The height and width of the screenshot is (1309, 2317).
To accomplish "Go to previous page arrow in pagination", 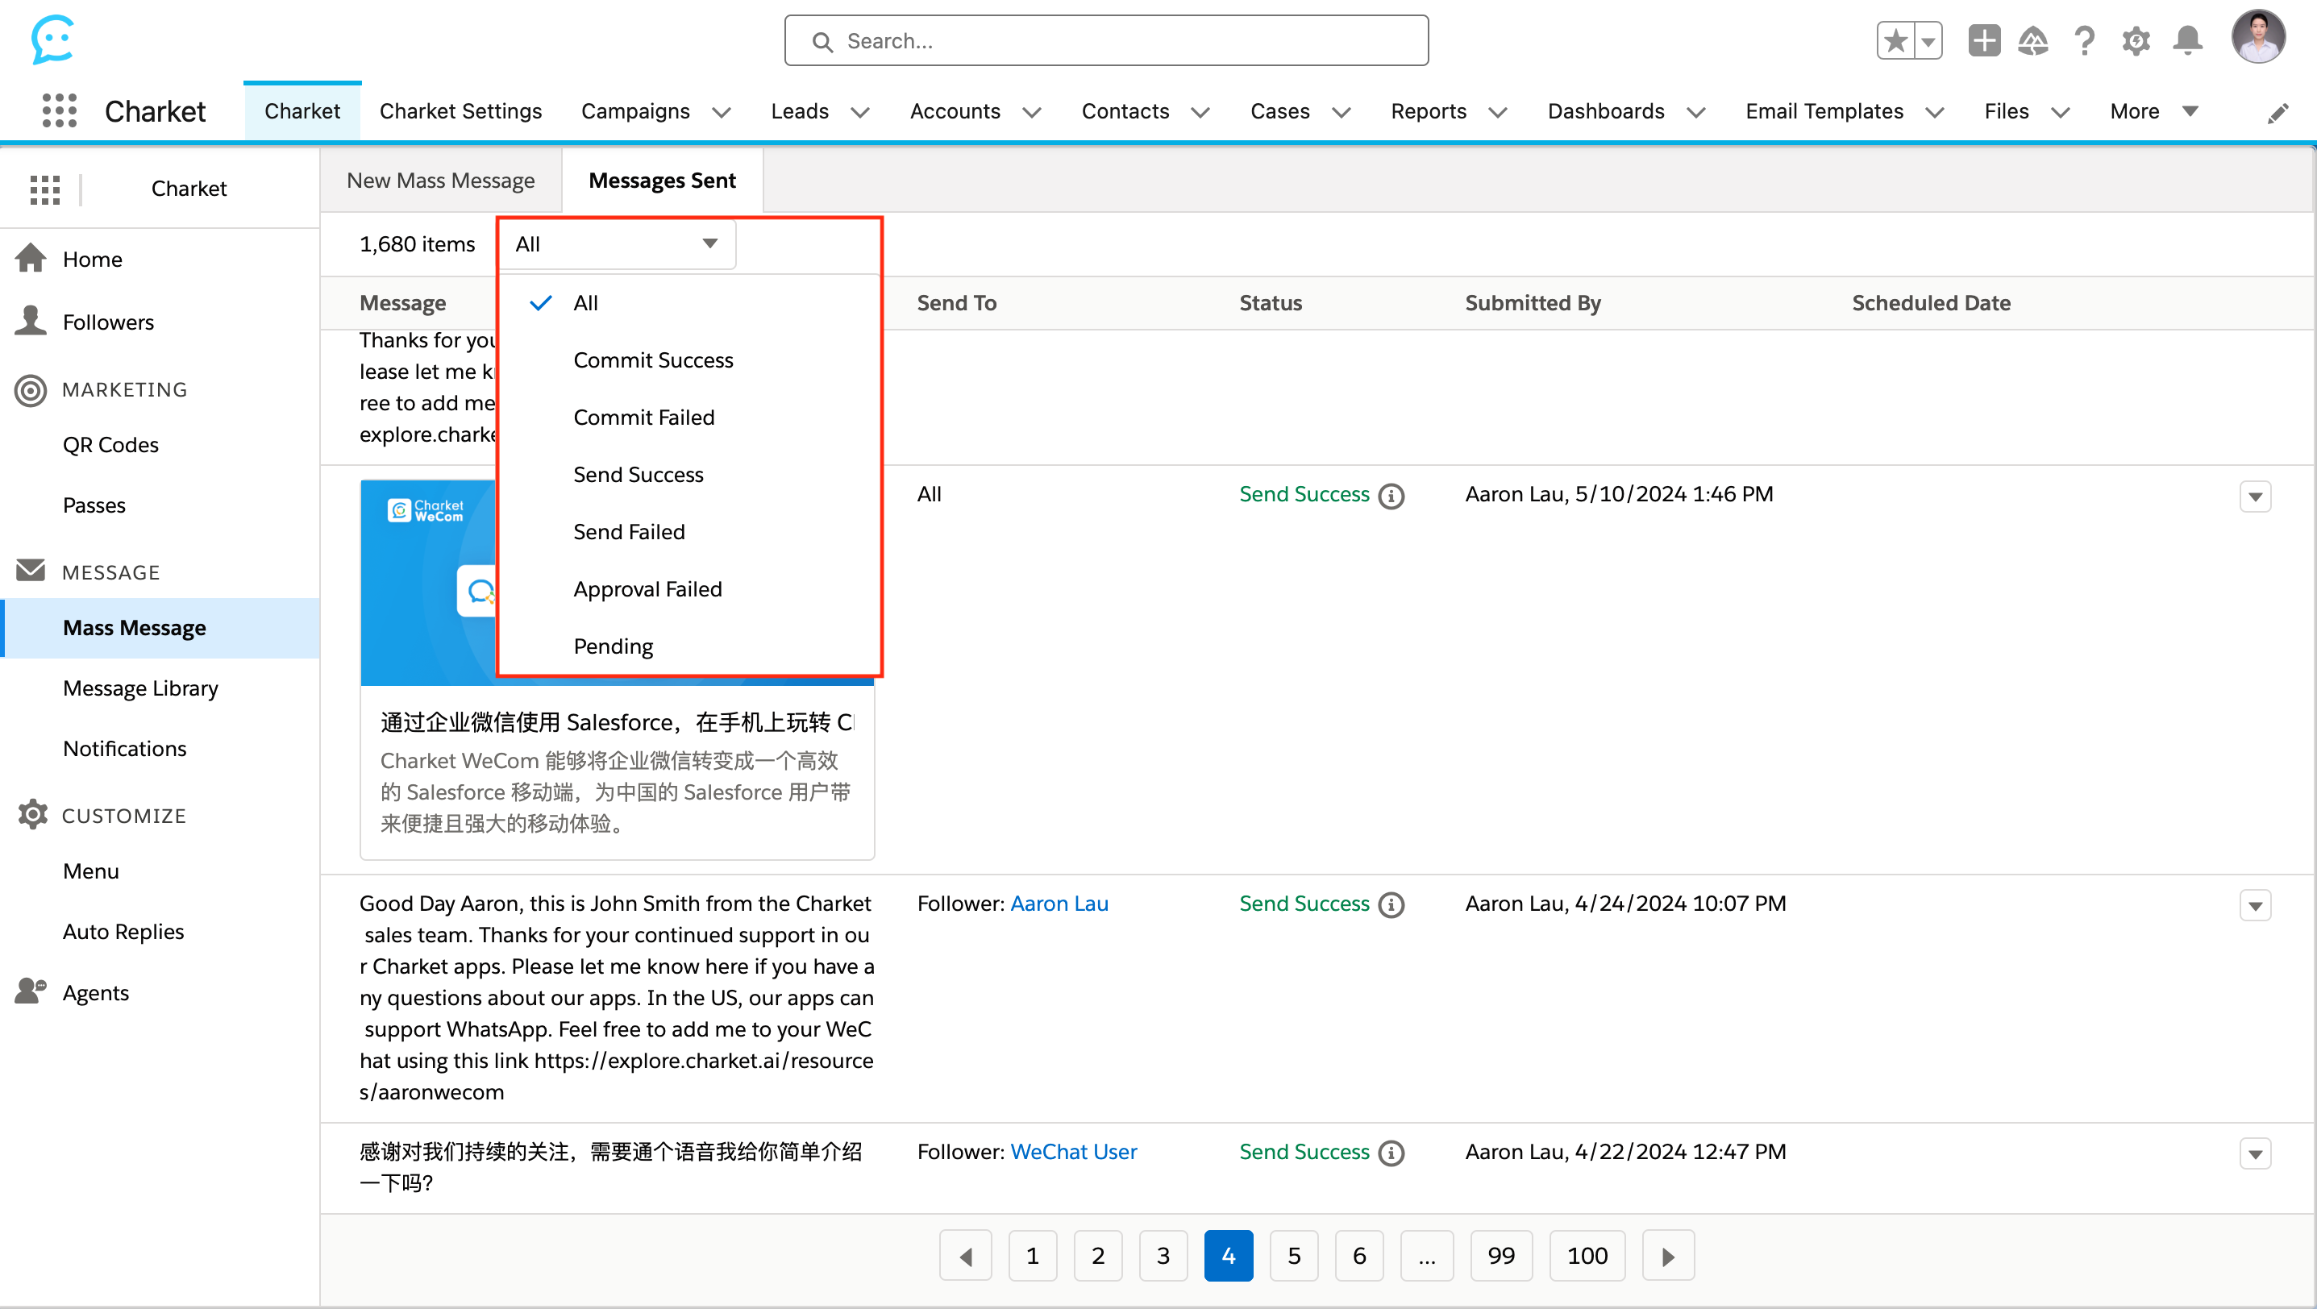I will [x=965, y=1256].
